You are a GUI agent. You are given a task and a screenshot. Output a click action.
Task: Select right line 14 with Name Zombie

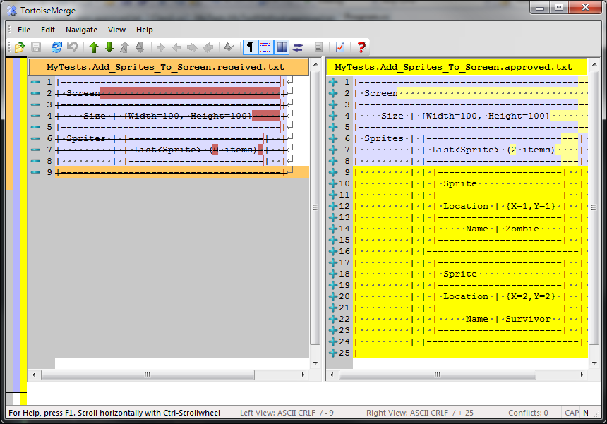coord(470,229)
